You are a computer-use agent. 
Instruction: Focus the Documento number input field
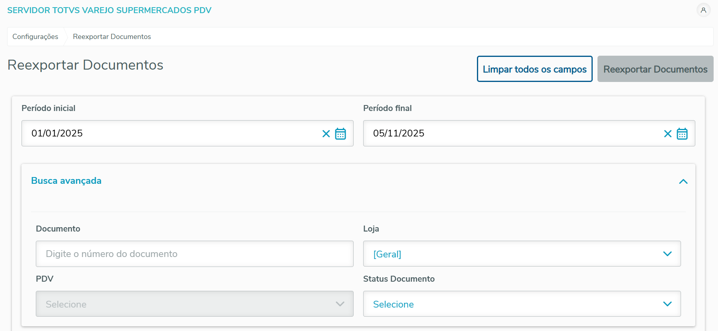[194, 254]
